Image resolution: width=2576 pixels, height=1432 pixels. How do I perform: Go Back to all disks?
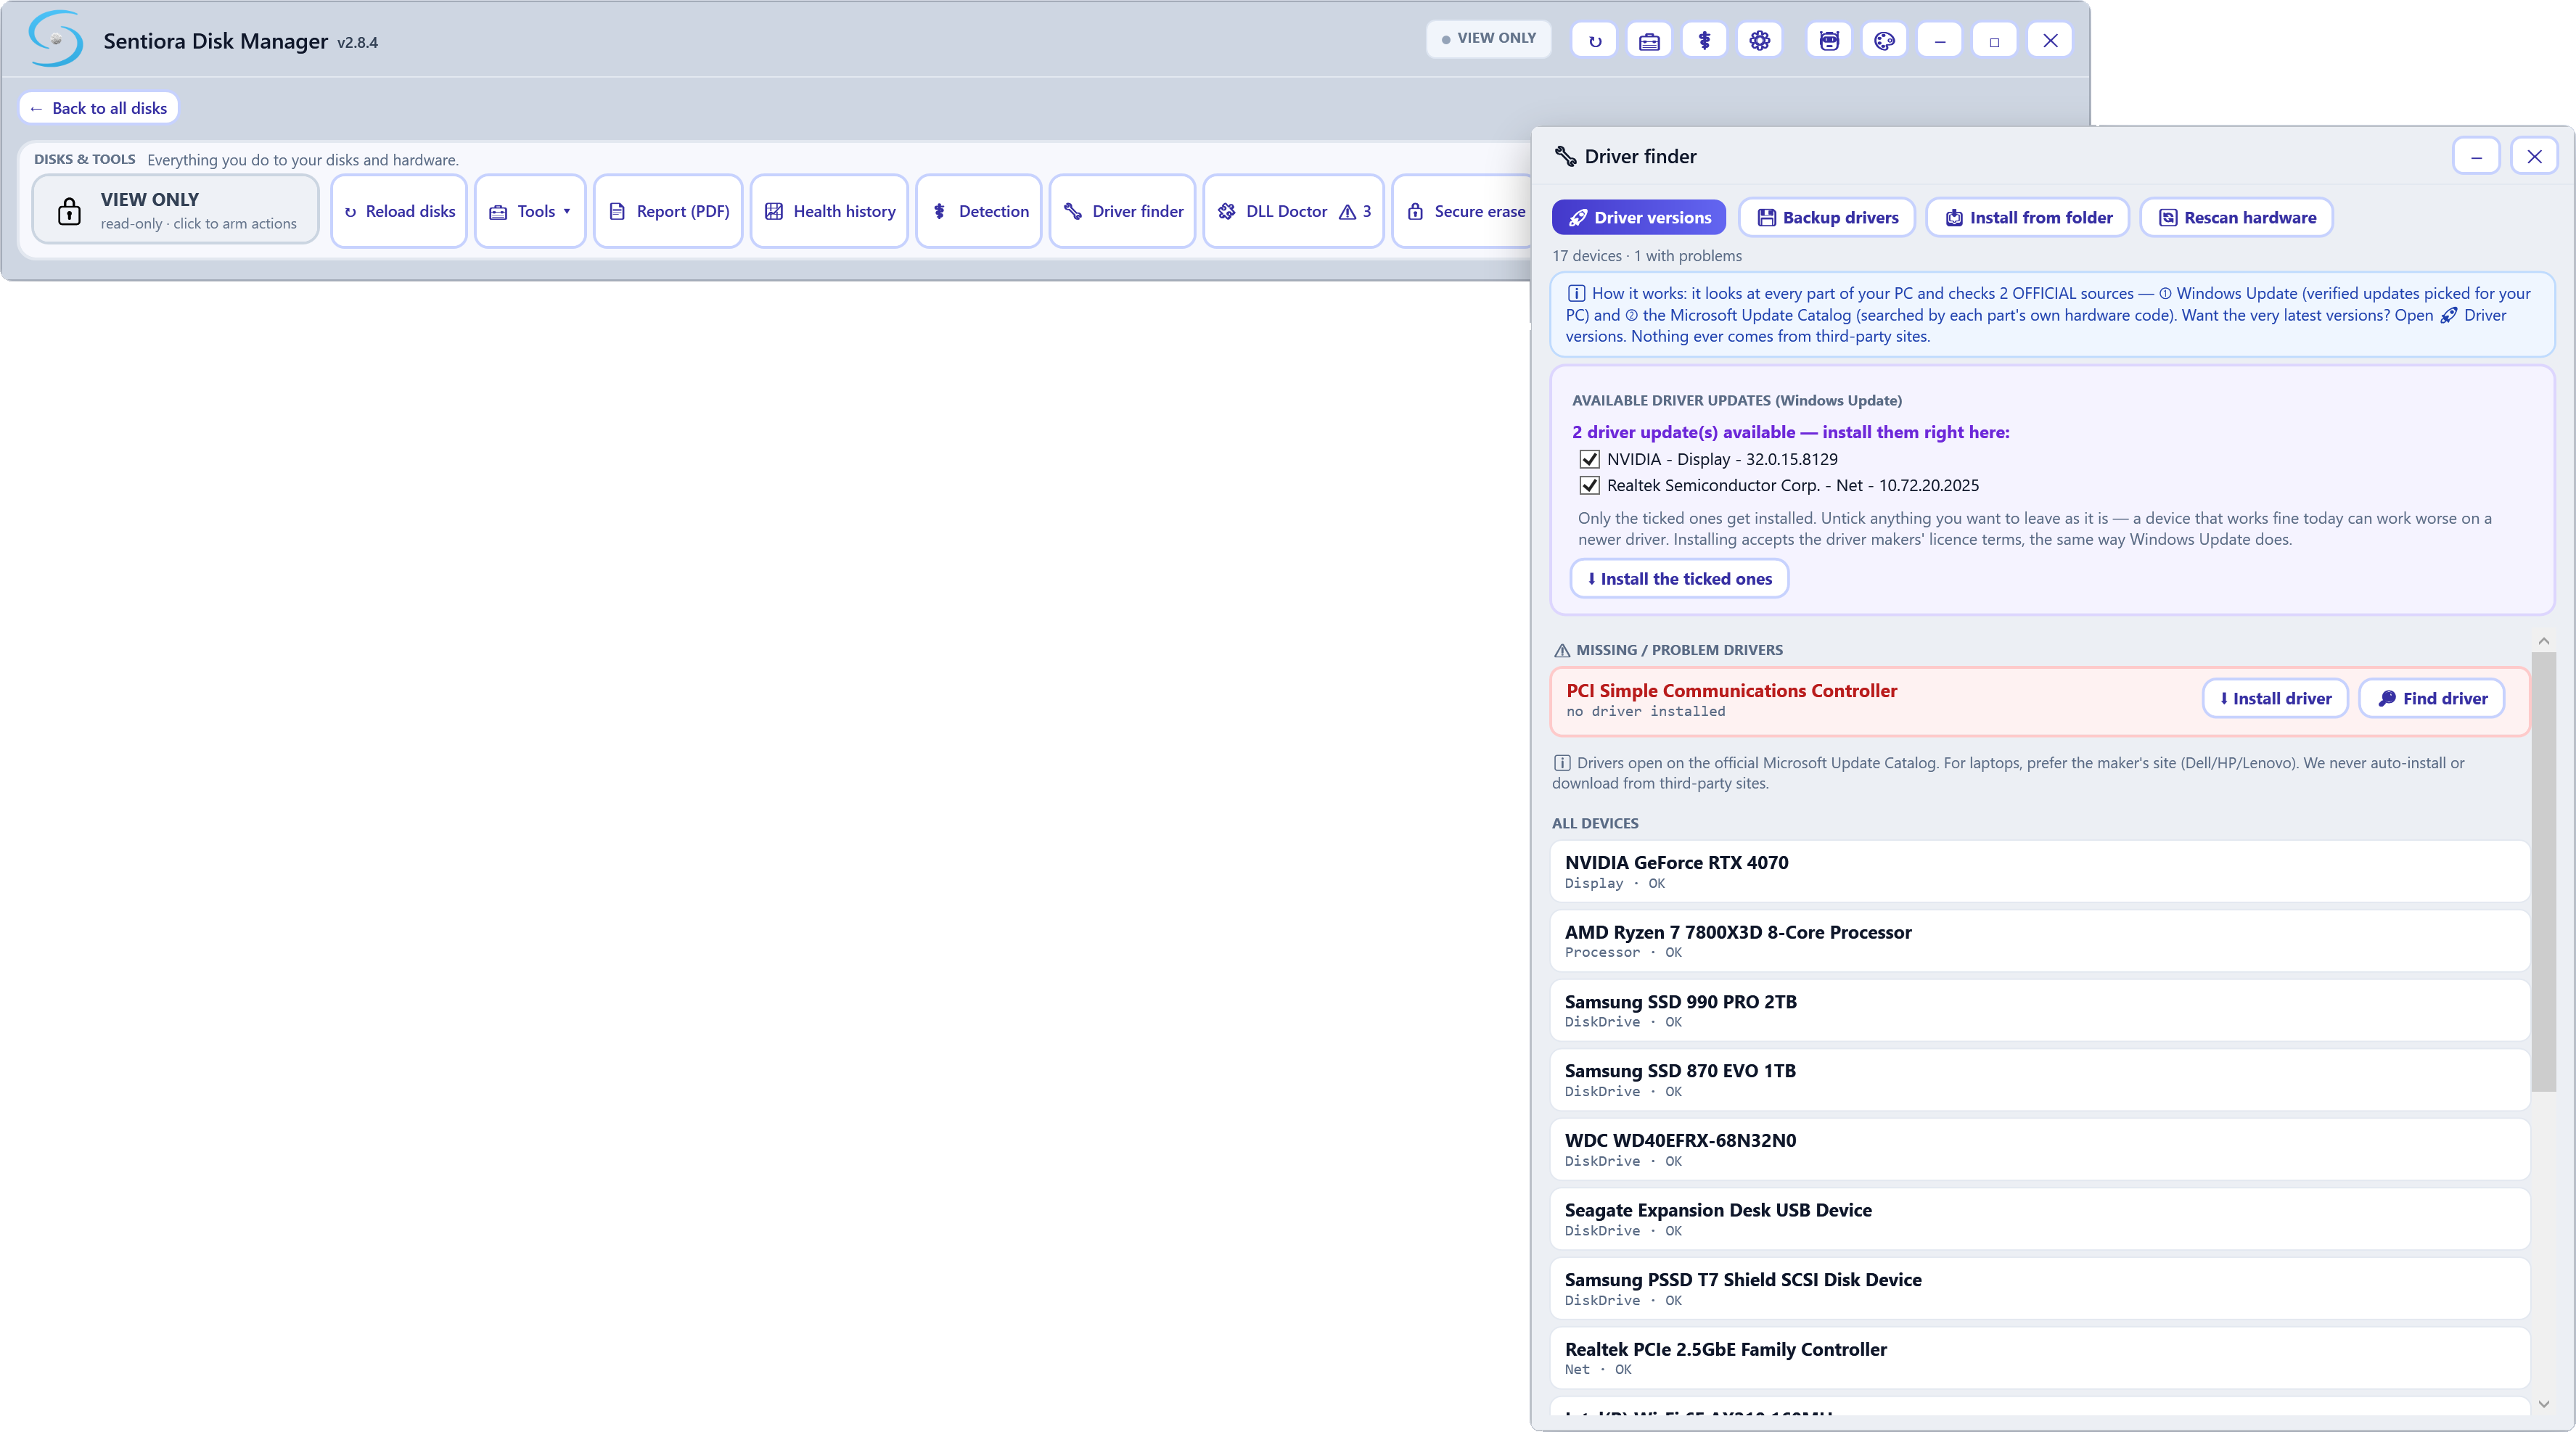(x=98, y=108)
